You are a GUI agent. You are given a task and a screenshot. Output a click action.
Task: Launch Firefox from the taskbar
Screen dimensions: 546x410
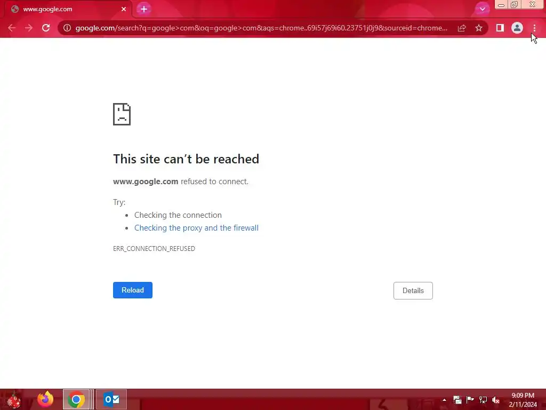(45, 399)
